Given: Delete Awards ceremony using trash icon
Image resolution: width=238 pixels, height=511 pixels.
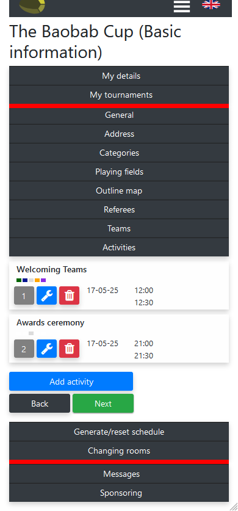Looking at the screenshot, I should pyautogui.click(x=69, y=349).
